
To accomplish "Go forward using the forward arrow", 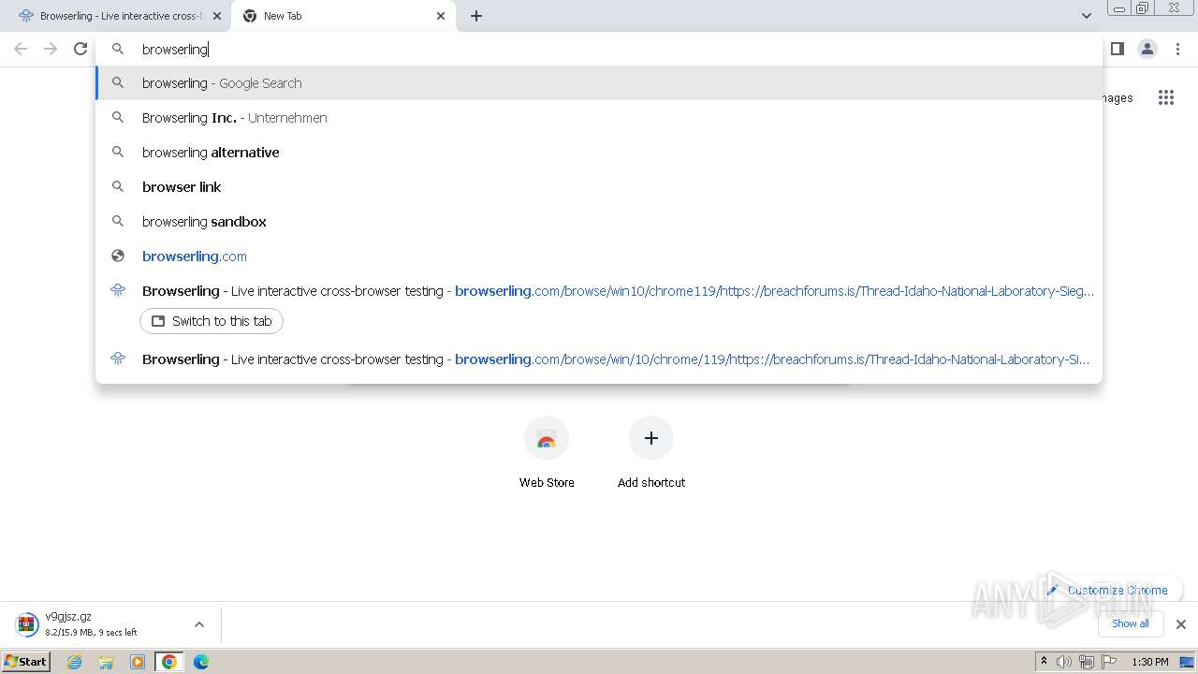I will (x=51, y=49).
